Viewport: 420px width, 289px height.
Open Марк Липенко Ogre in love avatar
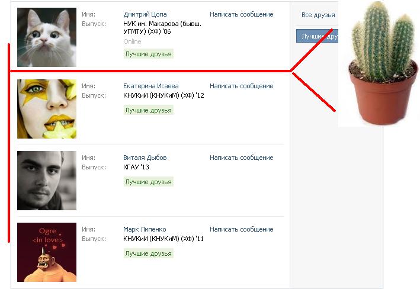47,252
